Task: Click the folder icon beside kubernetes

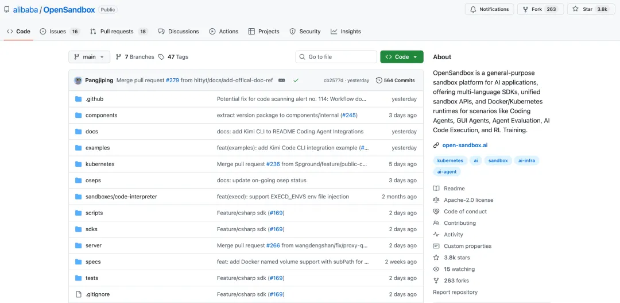Action: (x=79, y=164)
